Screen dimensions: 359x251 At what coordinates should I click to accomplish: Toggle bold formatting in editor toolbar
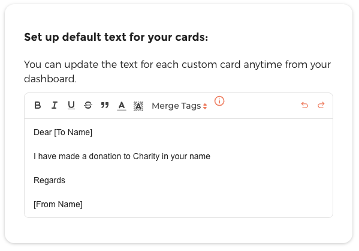point(38,105)
